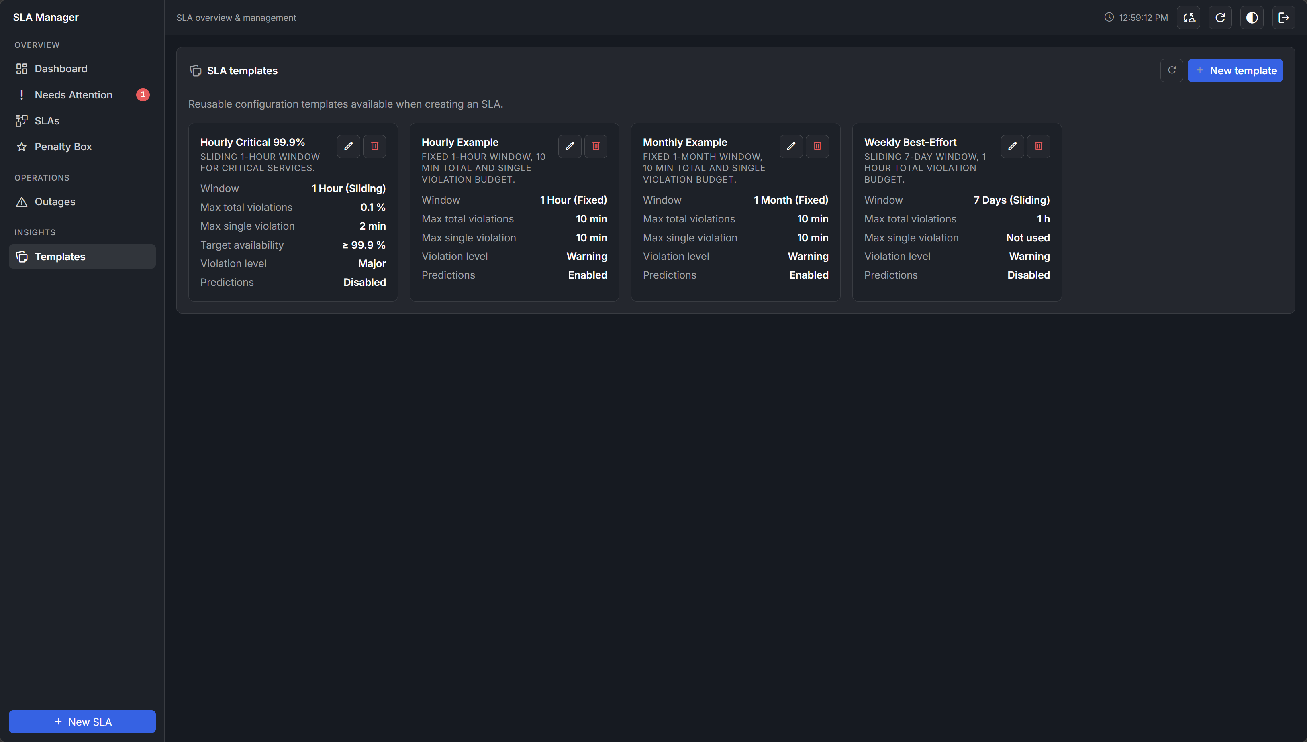This screenshot has width=1307, height=742.
Task: Click the '≥ 99.9 %' target availability value
Action: [364, 245]
